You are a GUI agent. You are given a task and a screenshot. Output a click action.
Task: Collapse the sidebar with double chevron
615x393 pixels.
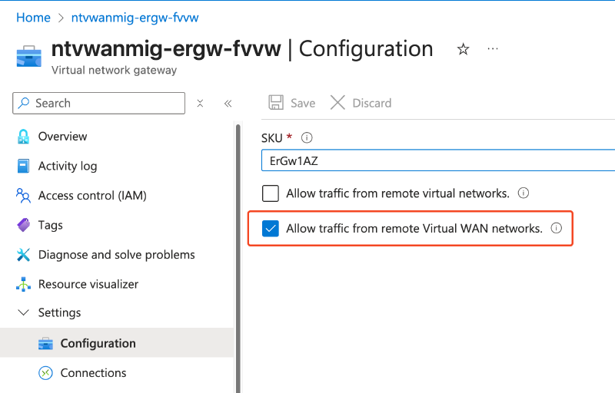[x=228, y=104]
